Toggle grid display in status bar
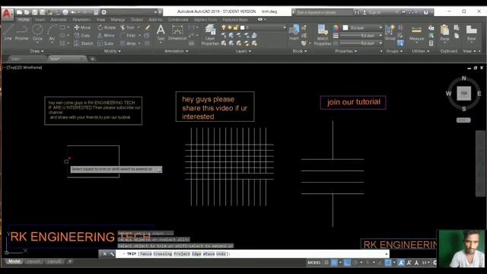487x274 pixels. 326,263
